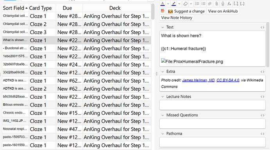Collapse the Pathoma field section

pos(162,134)
